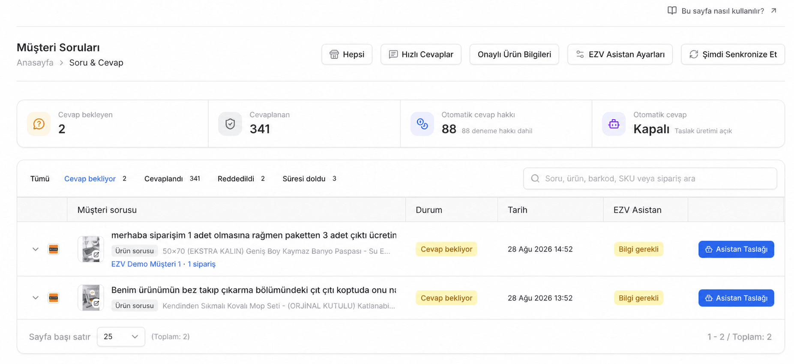This screenshot has width=794, height=364.
Task: Click the external arrow icon after help text
Action: pyautogui.click(x=773, y=11)
